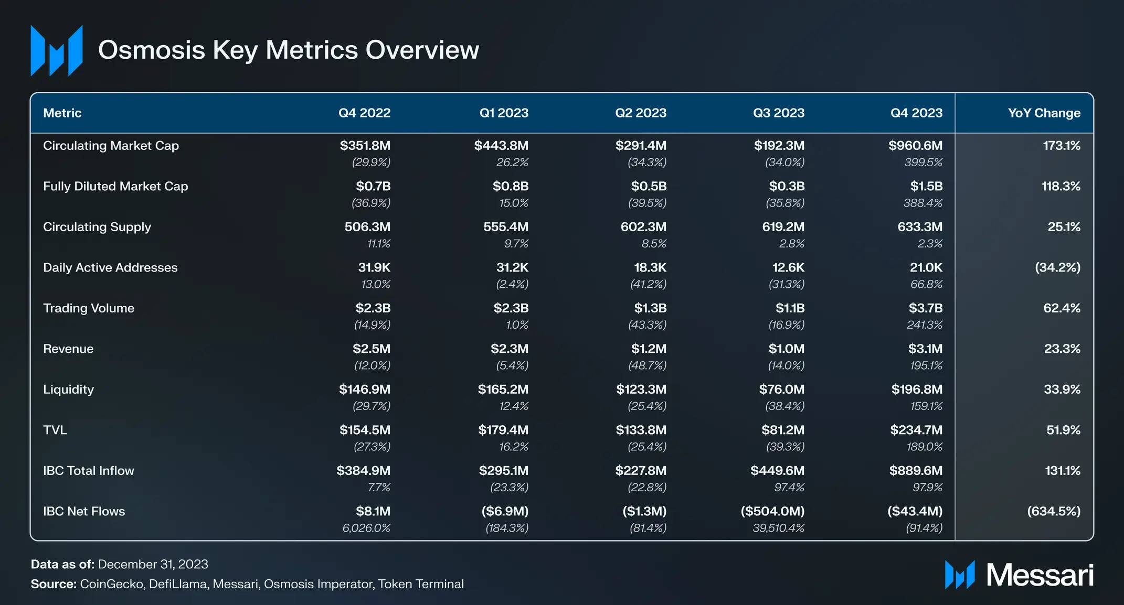Select the 'Osmosis Key Metrics Overview' title
Screen dimensions: 1124x605
pyautogui.click(x=289, y=50)
